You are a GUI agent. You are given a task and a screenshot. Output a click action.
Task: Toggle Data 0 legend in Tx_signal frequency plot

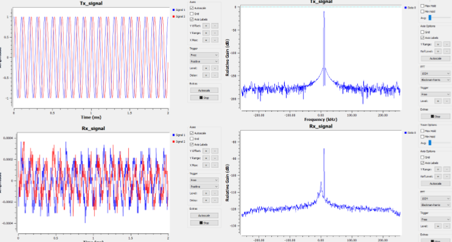point(410,8)
